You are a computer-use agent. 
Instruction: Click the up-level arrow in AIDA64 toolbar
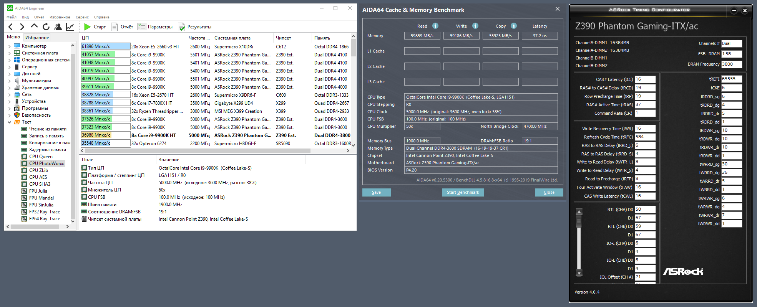34,26
